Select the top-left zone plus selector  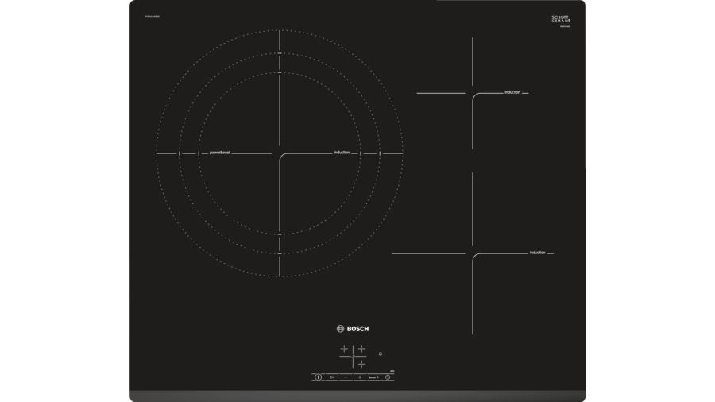click(344, 349)
